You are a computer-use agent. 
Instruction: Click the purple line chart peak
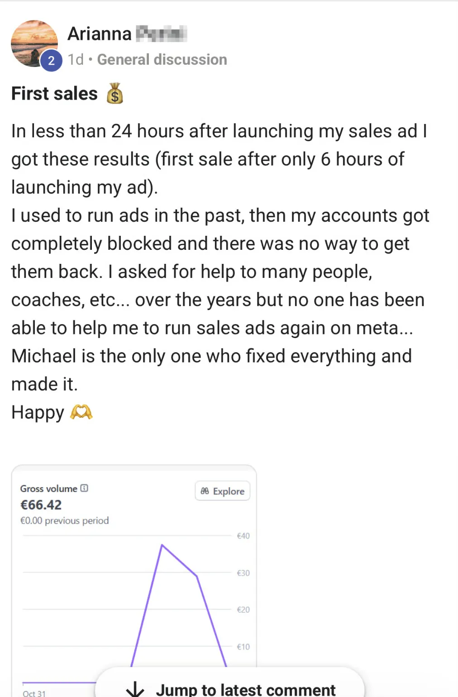162,545
